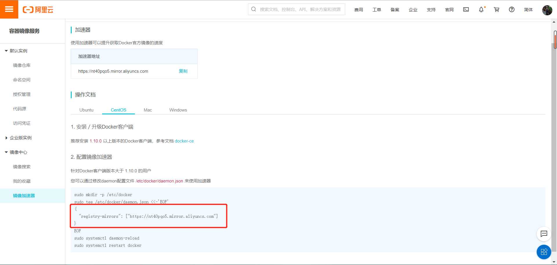Open the chat feedback bubble icon

click(x=544, y=234)
